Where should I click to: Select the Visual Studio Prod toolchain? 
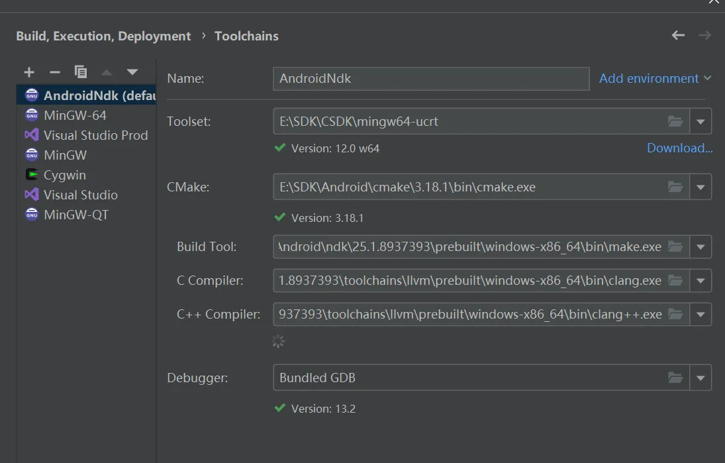pyautogui.click(x=86, y=135)
